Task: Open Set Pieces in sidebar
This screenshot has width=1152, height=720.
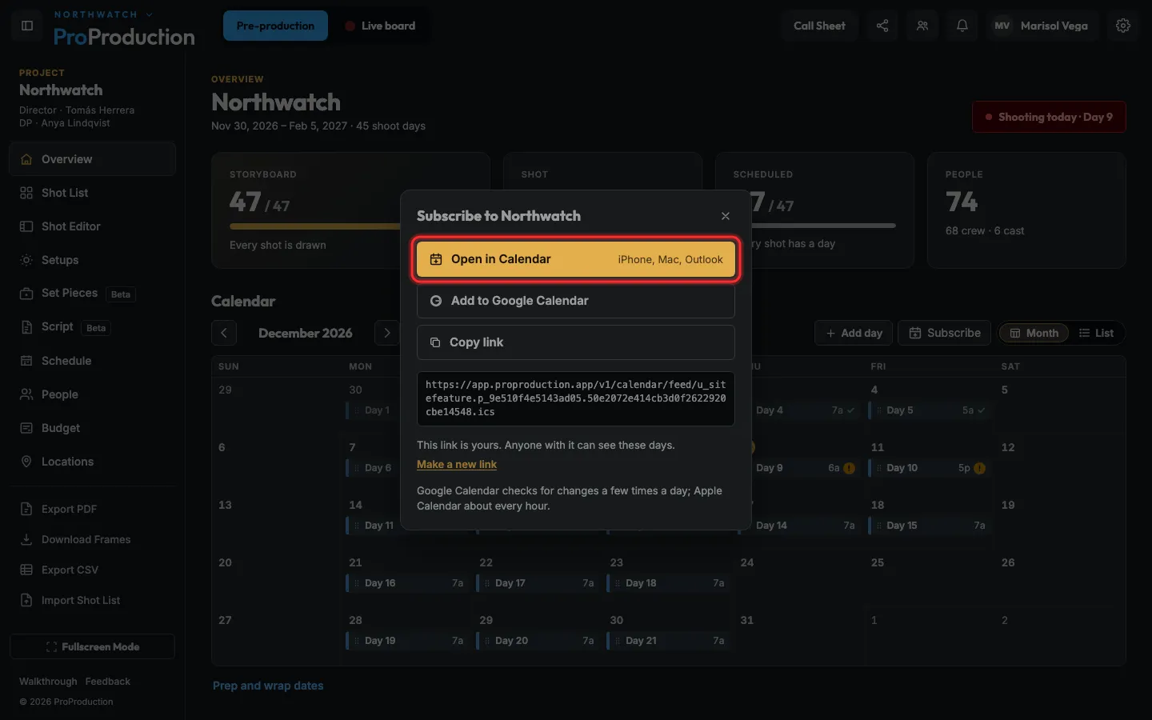Action: click(93, 294)
